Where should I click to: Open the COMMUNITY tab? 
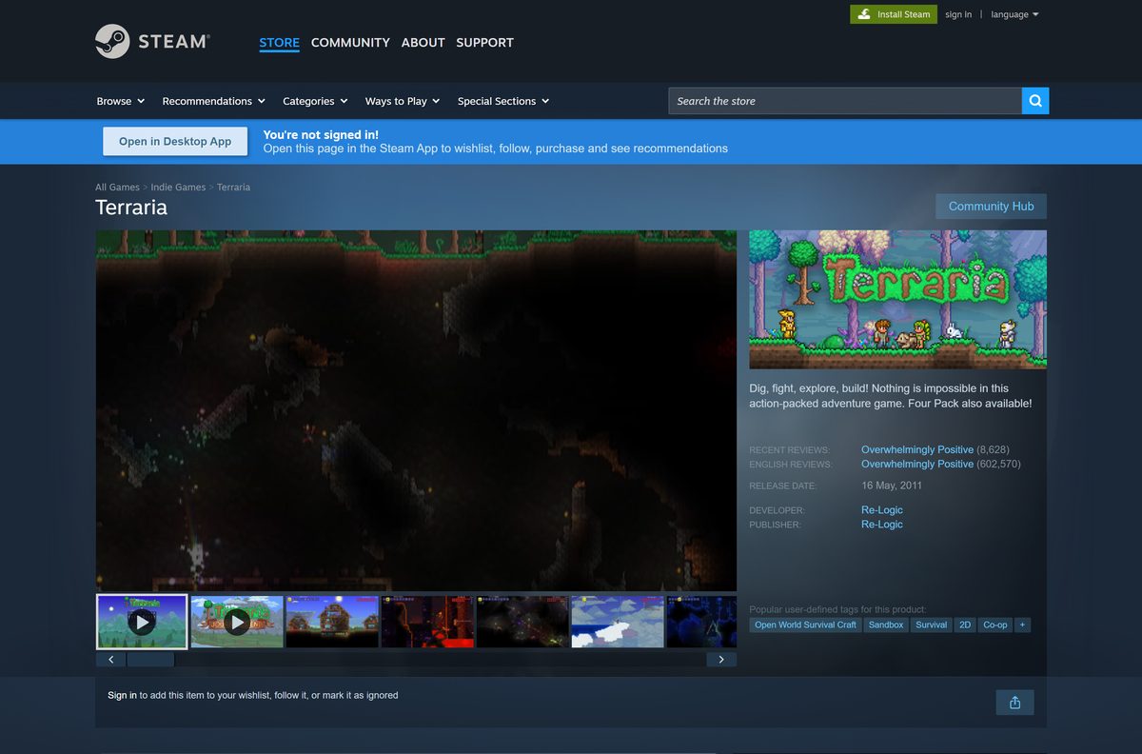coord(350,43)
